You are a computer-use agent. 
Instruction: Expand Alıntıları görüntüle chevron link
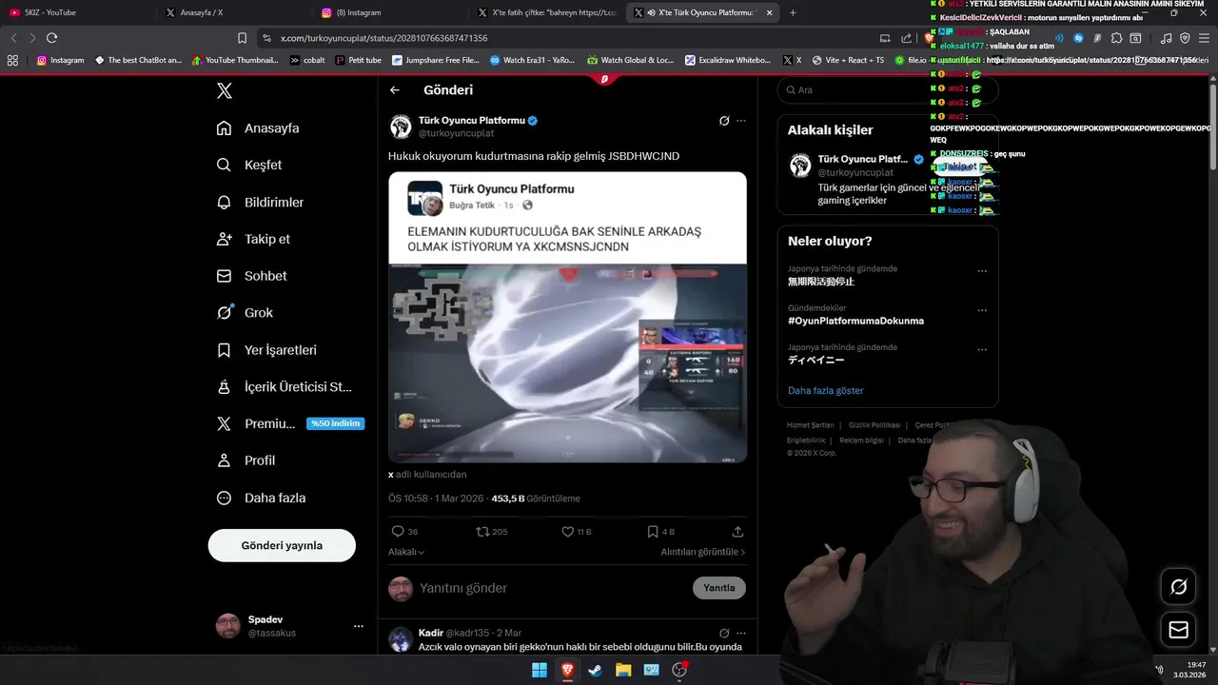[x=703, y=552]
